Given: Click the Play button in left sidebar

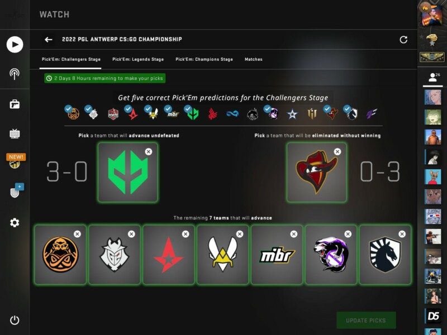Looking at the screenshot, I should coord(15,45).
